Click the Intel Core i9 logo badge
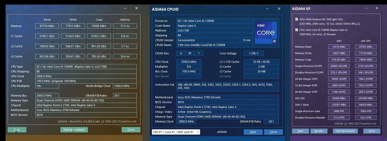This screenshot has width=387, height=141. pyautogui.click(x=266, y=33)
